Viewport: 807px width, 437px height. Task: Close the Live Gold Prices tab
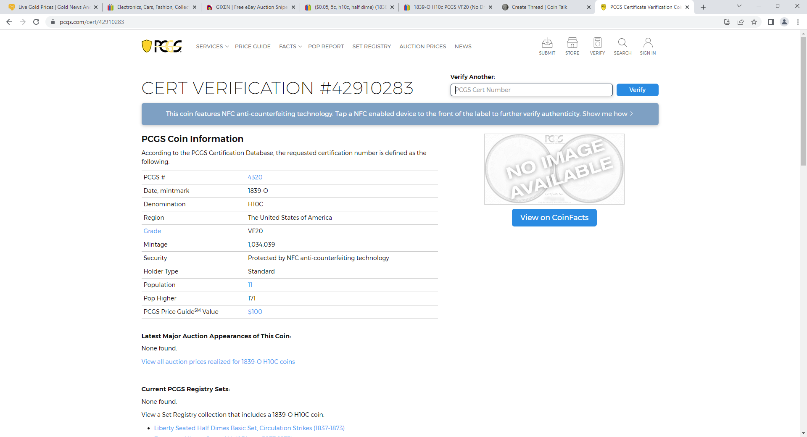96,7
